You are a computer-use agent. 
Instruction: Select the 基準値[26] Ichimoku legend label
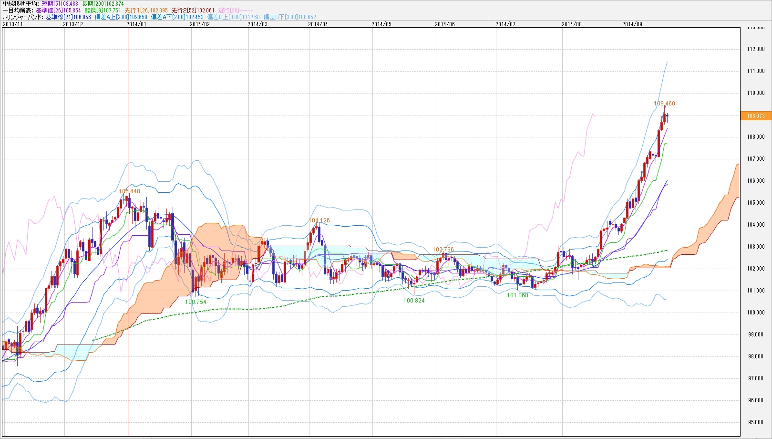[x=59, y=10]
